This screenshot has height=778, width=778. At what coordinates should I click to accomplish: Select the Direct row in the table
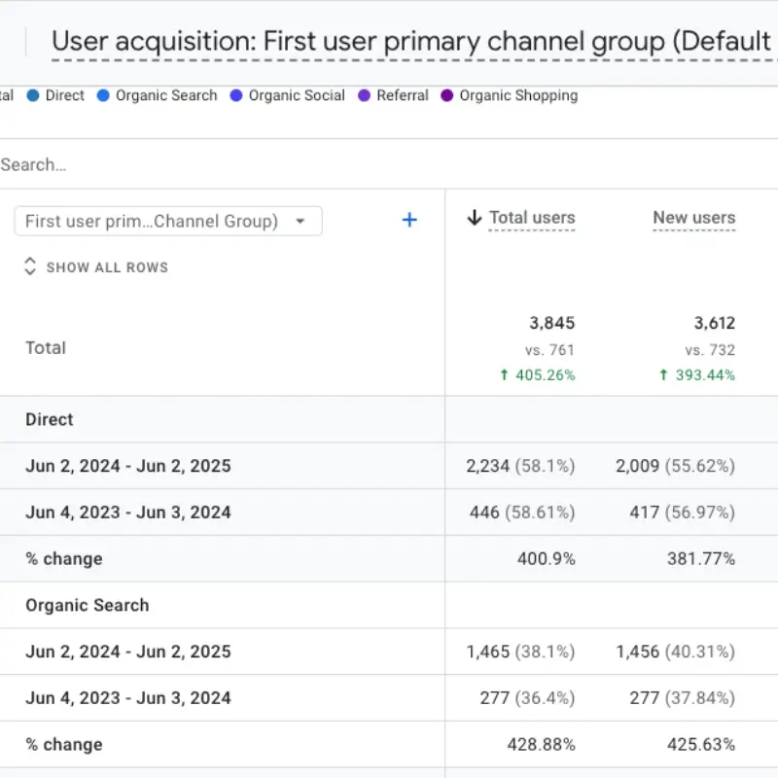[49, 419]
